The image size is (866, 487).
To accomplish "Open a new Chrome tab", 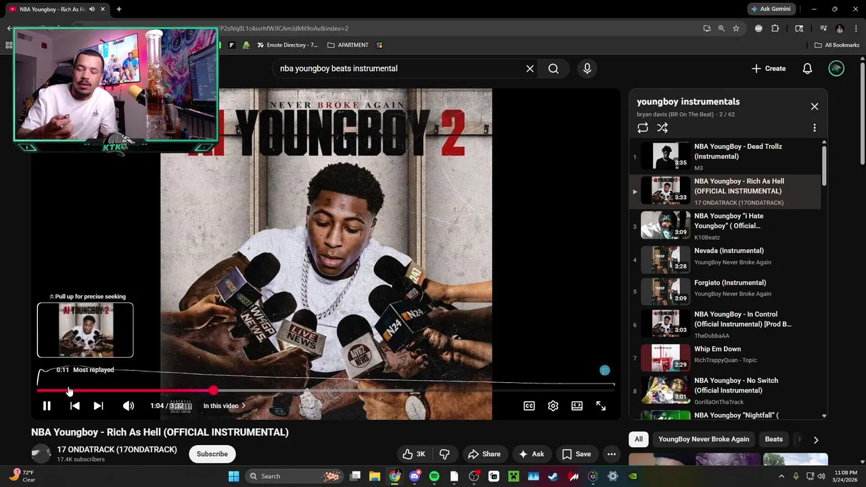I will click(119, 9).
